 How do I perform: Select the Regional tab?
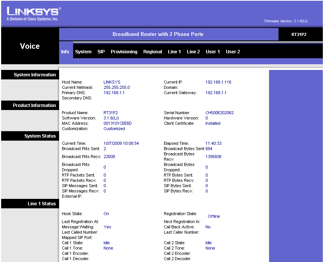pos(152,52)
